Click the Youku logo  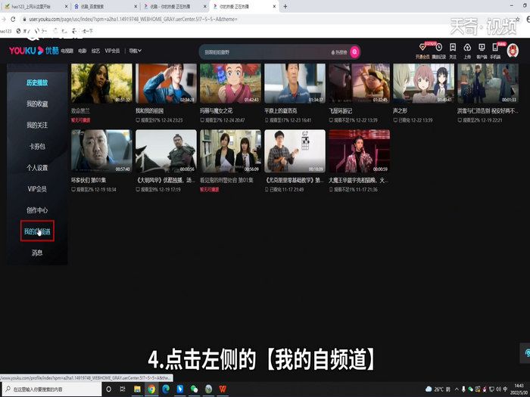34,51
